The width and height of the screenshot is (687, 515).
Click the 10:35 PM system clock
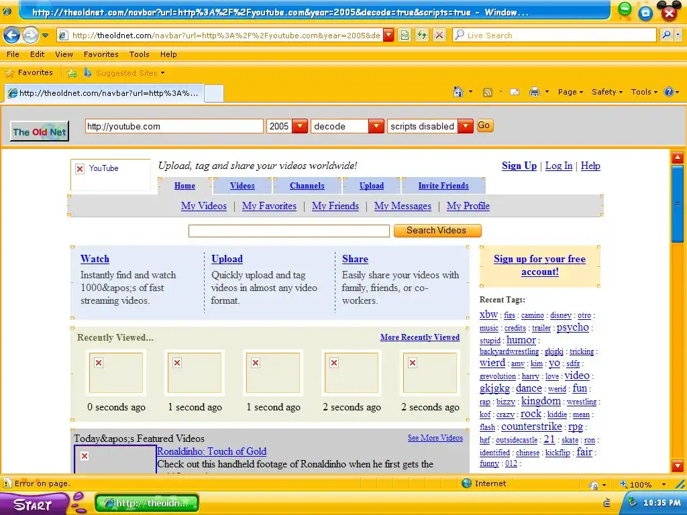click(x=662, y=503)
